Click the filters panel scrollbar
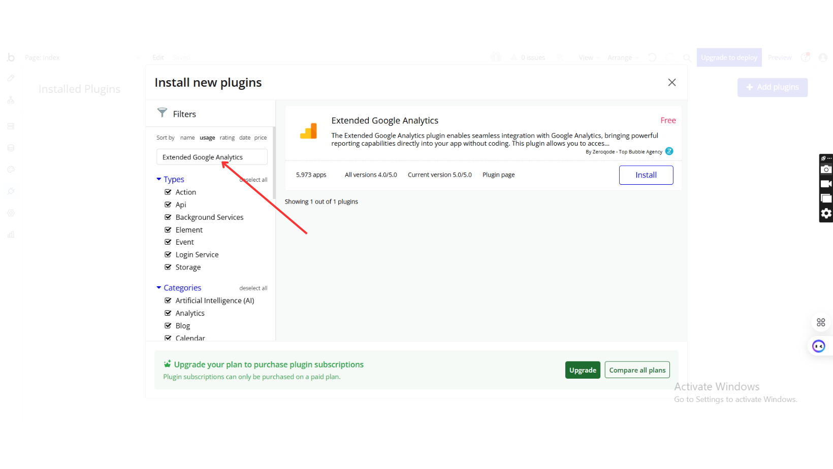Image resolution: width=833 pixels, height=469 pixels. pyautogui.click(x=274, y=162)
